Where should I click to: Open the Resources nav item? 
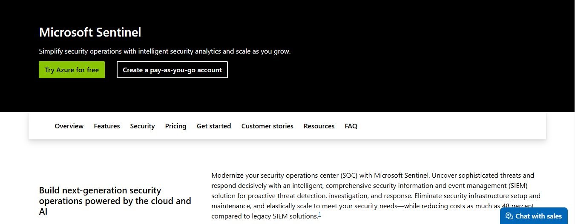[319, 126]
